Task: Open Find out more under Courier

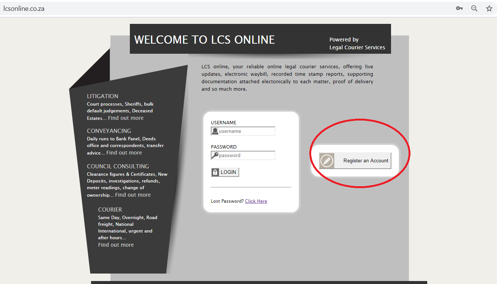Action: click(116, 245)
